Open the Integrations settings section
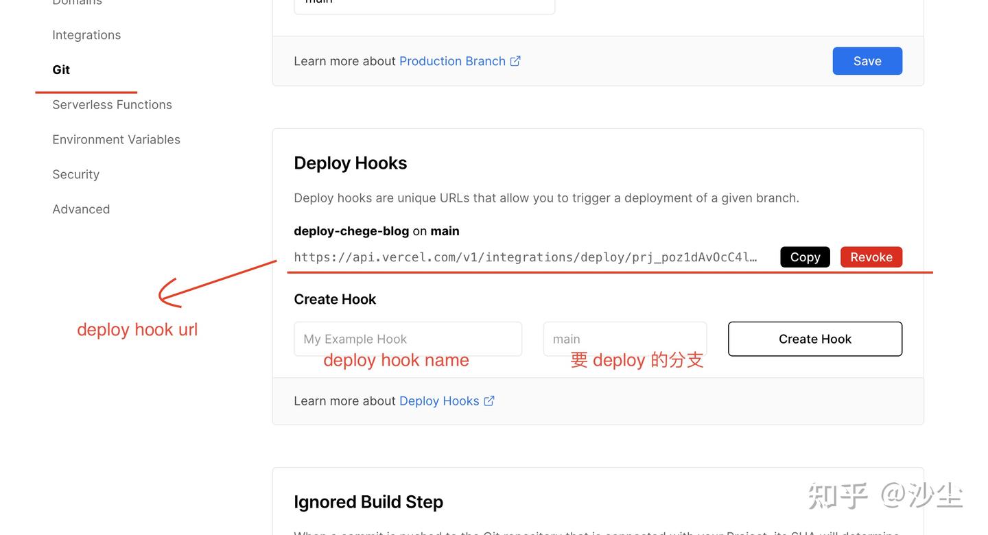The height and width of the screenshot is (535, 988). point(86,35)
